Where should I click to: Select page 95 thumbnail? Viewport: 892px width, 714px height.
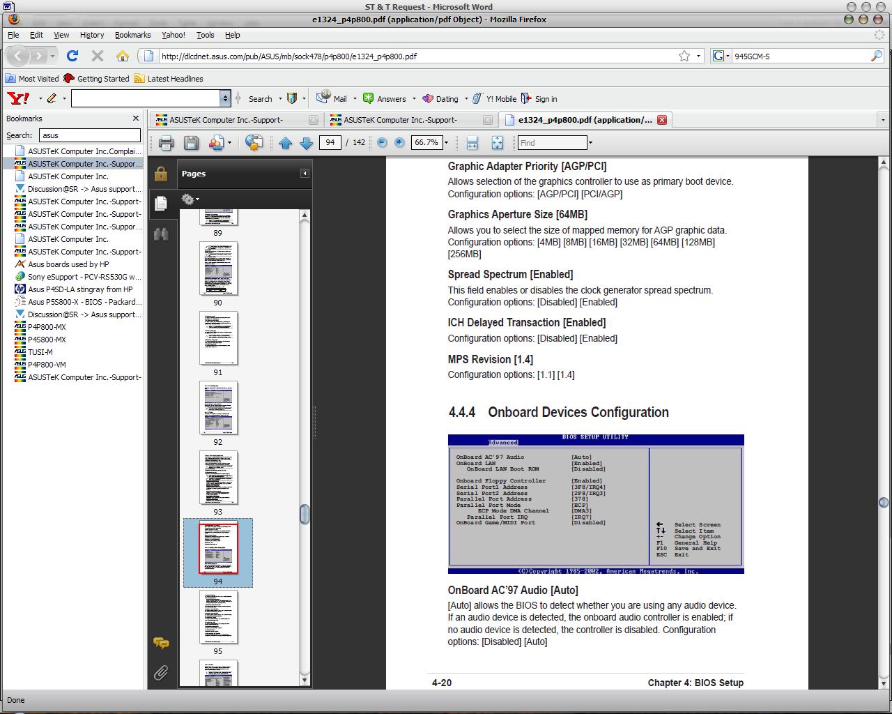click(x=218, y=617)
